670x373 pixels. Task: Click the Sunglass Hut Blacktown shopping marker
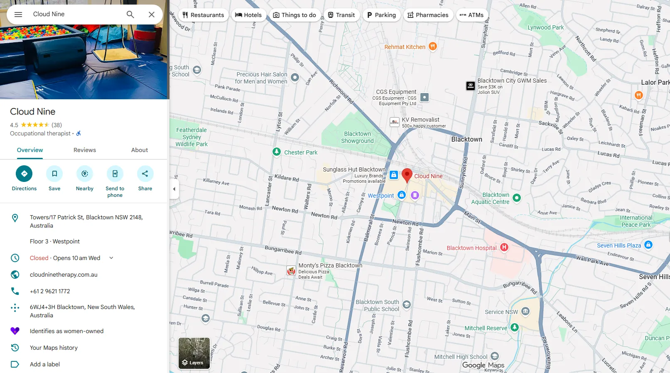tap(394, 175)
